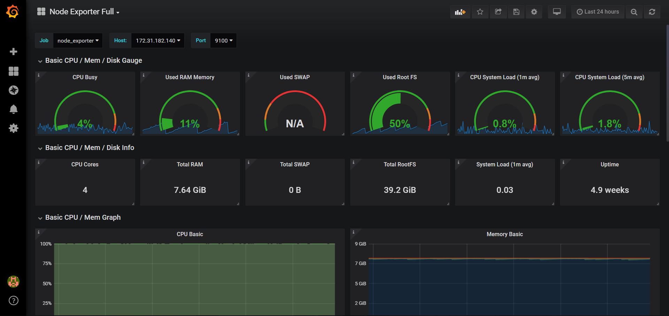Screen dimensions: 669x316
Task: Click the 4.9 weeks Uptime value
Action: point(610,190)
